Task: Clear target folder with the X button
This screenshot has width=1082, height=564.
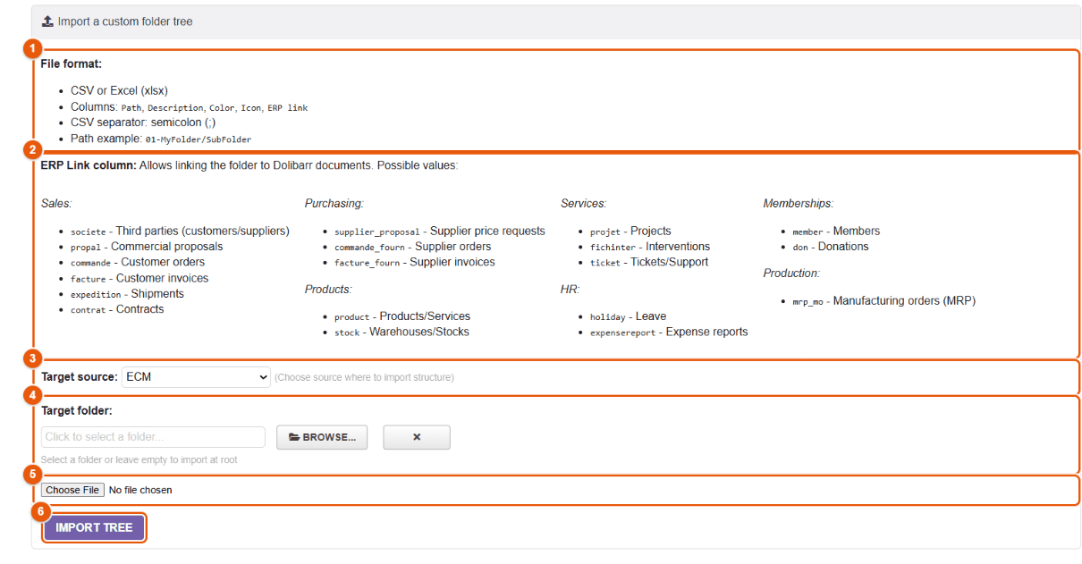Action: 417,437
